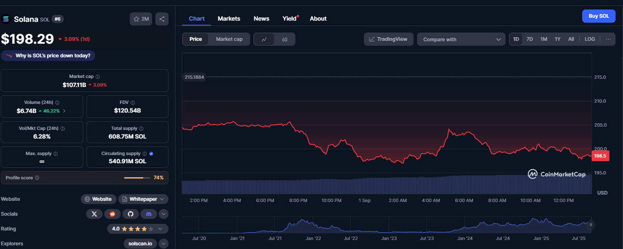Click the $198.29 price text

coord(27,39)
